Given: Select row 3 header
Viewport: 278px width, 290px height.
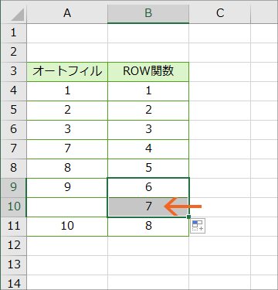Looking at the screenshot, I should click(13, 72).
